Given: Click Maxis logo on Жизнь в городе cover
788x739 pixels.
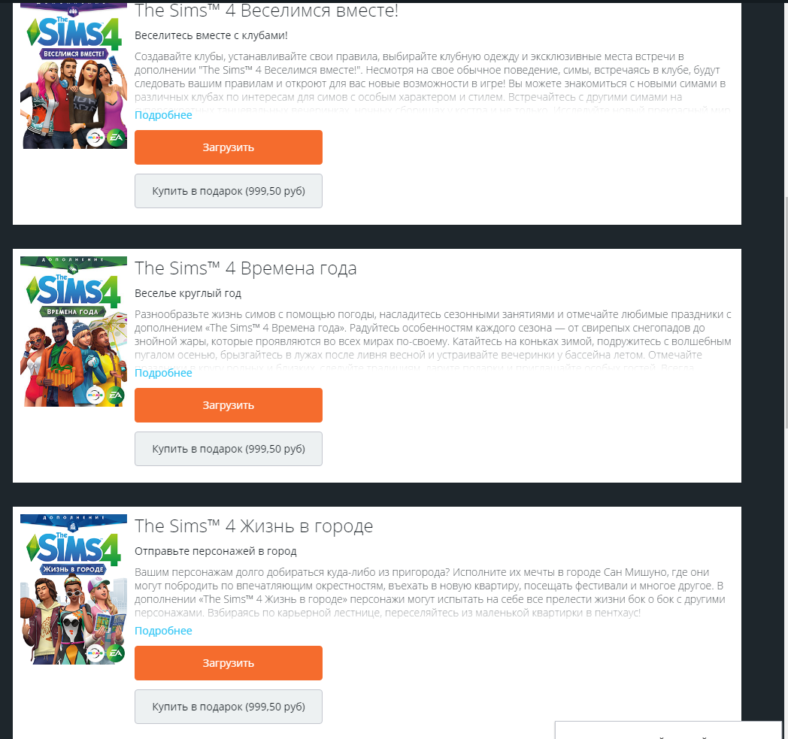Looking at the screenshot, I should coord(95,653).
